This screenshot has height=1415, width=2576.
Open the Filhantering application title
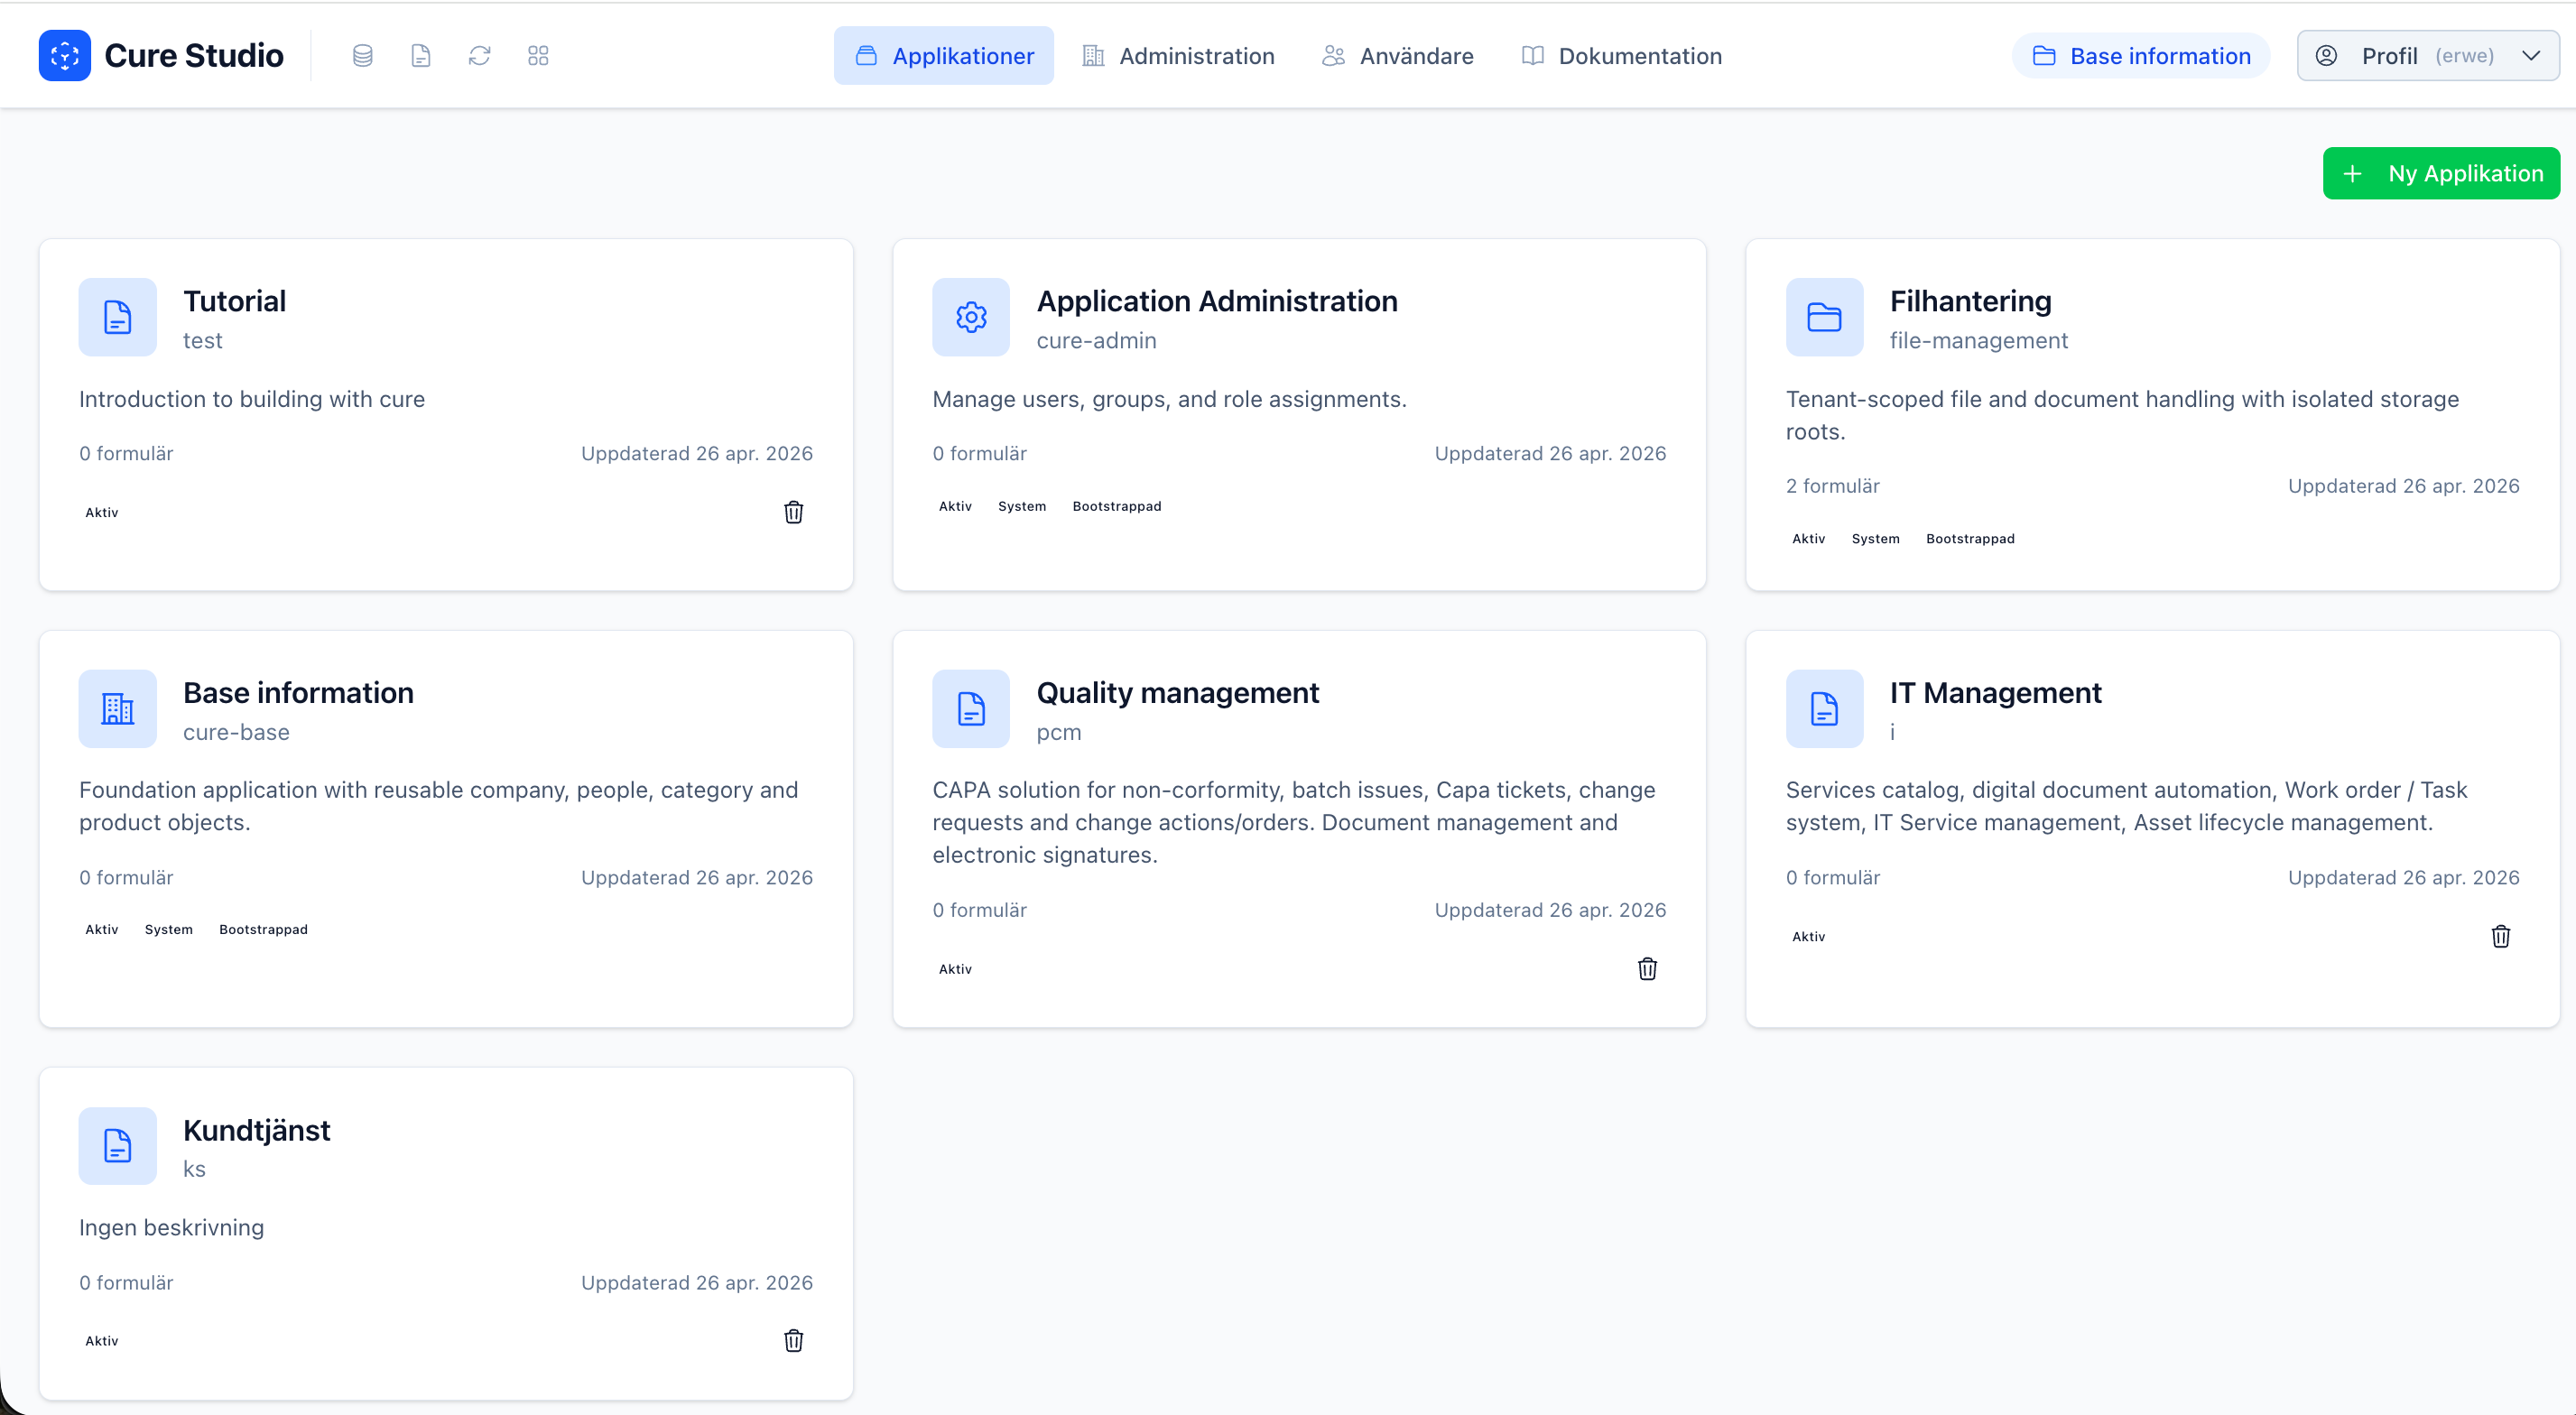coord(1970,301)
